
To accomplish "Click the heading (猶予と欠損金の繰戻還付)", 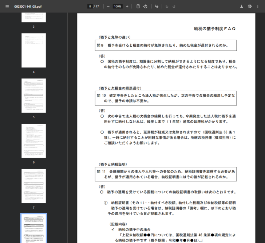I will coord(120,88).
